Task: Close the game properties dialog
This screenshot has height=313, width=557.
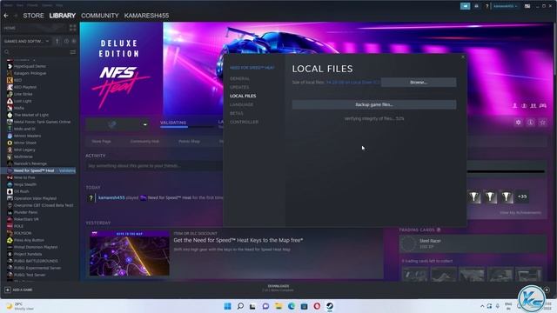Action: click(x=462, y=57)
